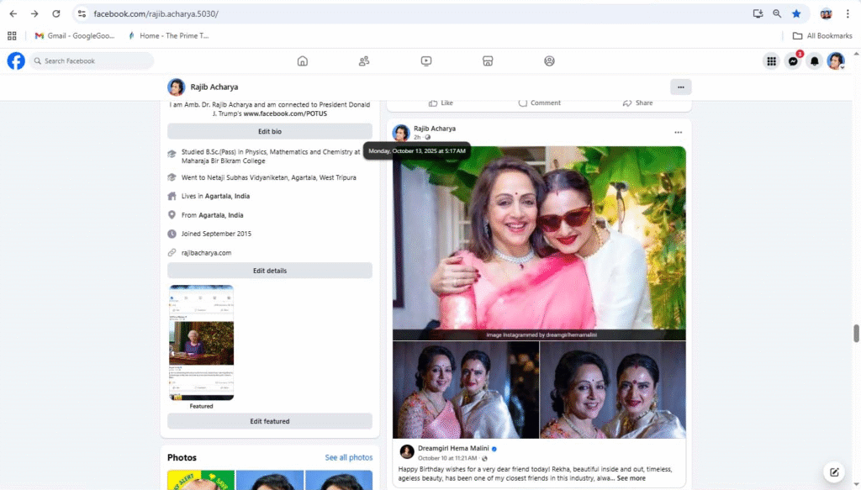Image resolution: width=861 pixels, height=490 pixels.
Task: Open the Facebook menu grid icon
Action: point(771,61)
